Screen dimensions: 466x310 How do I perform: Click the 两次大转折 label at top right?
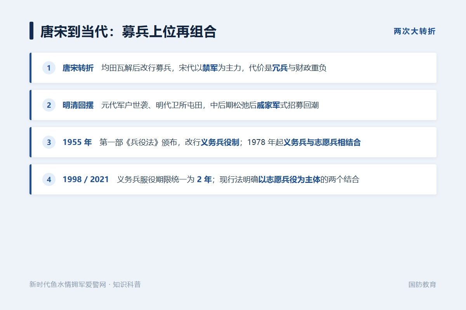tap(415, 31)
